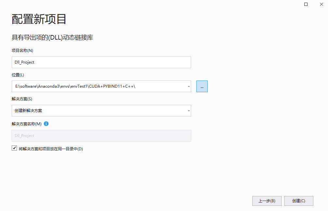Click the 创建 button to finish
This screenshot has width=328, height=211.
(298, 201)
